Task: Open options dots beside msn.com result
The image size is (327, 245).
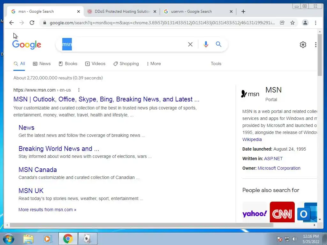Action: pyautogui.click(x=79, y=90)
